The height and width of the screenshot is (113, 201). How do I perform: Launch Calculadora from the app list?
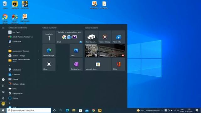coord(24,70)
